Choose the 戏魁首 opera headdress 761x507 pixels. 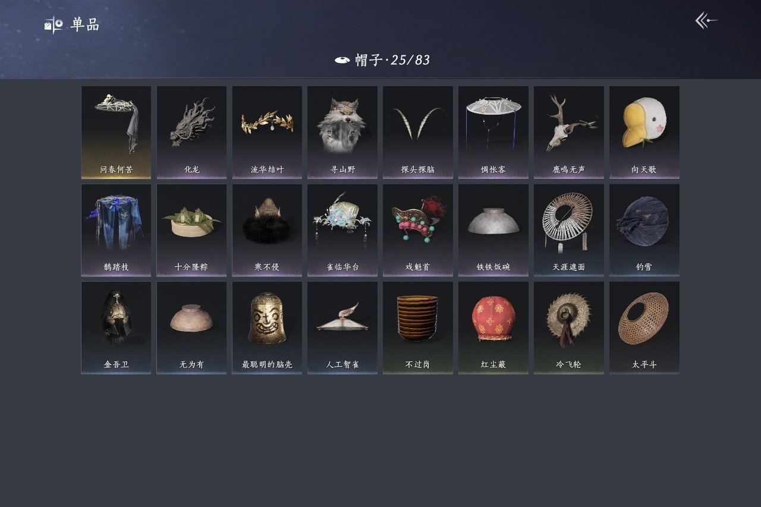click(418, 230)
